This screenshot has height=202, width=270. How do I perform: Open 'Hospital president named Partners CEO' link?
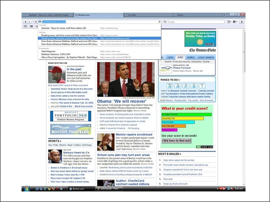183,174
